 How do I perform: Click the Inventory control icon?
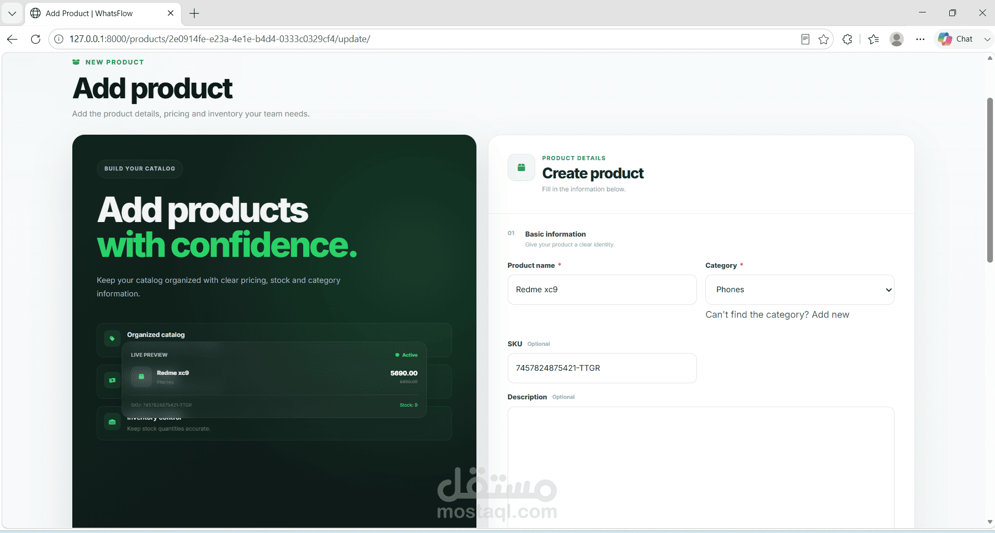(x=112, y=422)
